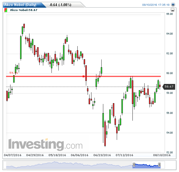
Task: Click the 54.00 price axis label
Action: [x=170, y=133]
